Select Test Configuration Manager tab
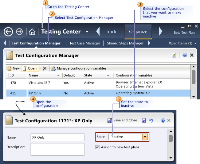200x164 pixels. click(36, 43)
